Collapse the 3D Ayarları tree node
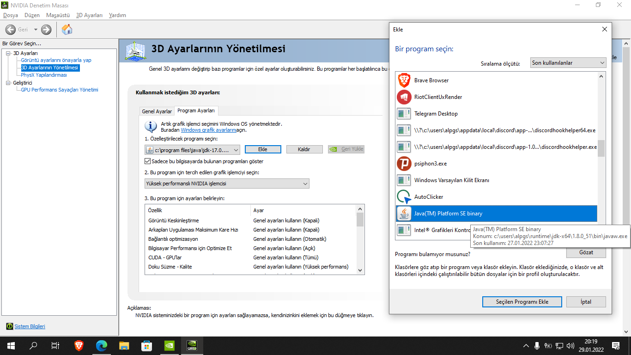 click(8, 53)
